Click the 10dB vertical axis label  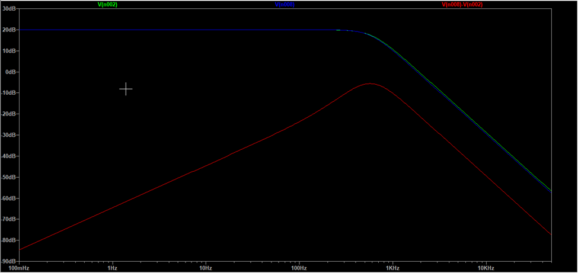click(9, 51)
